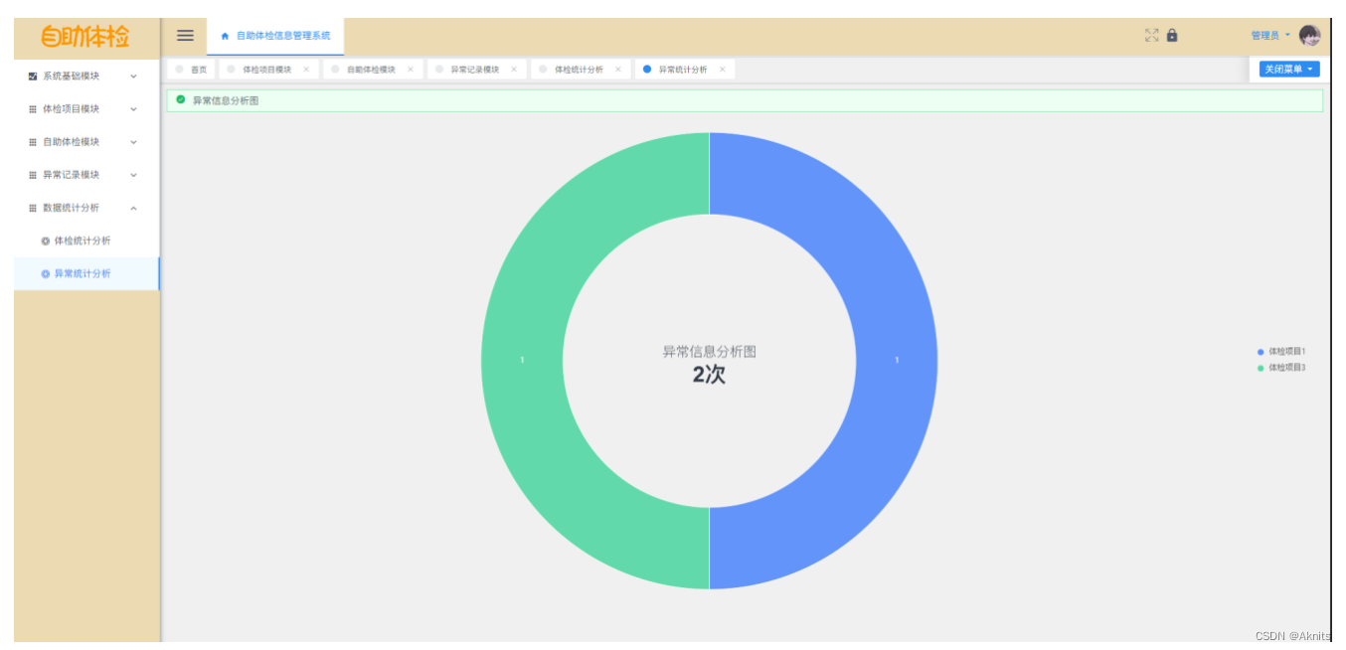Click the grid icon beside 异常记录模块
Viewport: 1346px width, 650px height.
click(x=33, y=175)
